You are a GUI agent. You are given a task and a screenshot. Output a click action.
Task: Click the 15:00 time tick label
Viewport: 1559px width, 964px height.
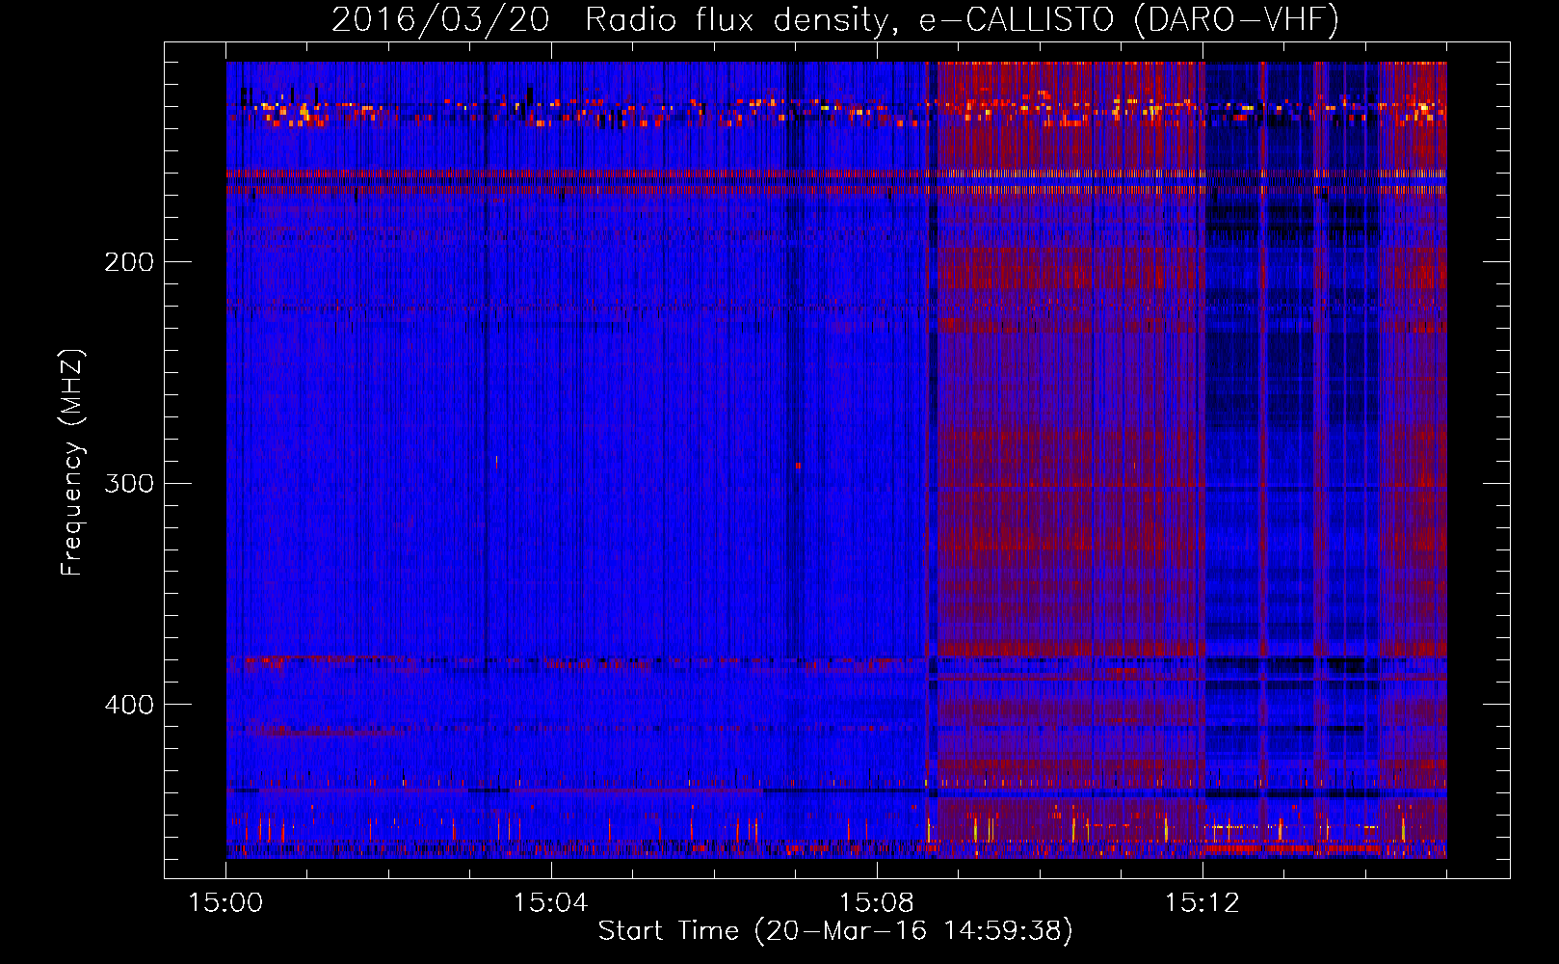pyautogui.click(x=225, y=903)
